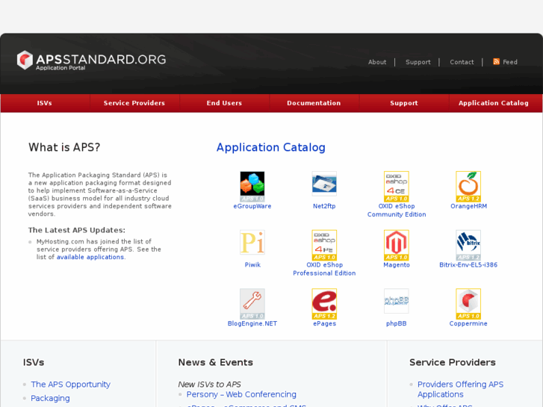Open the ePages application icon
Viewport: 543px width, 407px height.
click(324, 304)
